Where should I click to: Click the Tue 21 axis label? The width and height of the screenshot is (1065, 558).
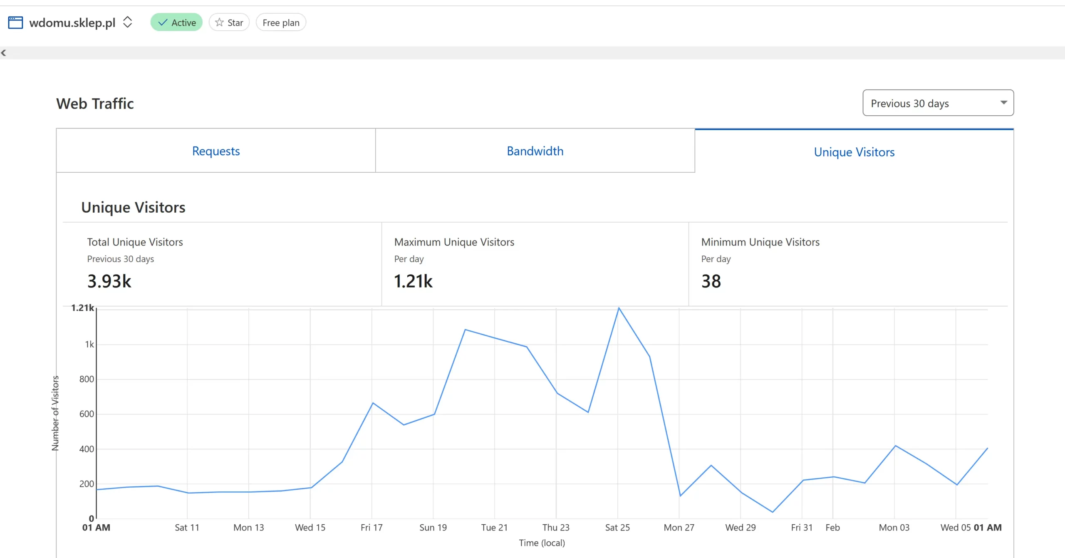click(494, 528)
